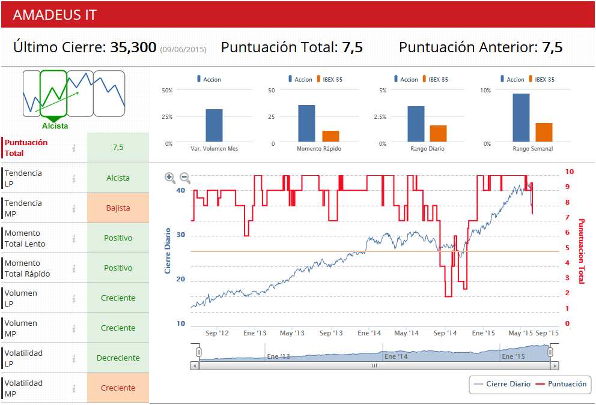Click right handle of chart range navigator

tap(550, 352)
